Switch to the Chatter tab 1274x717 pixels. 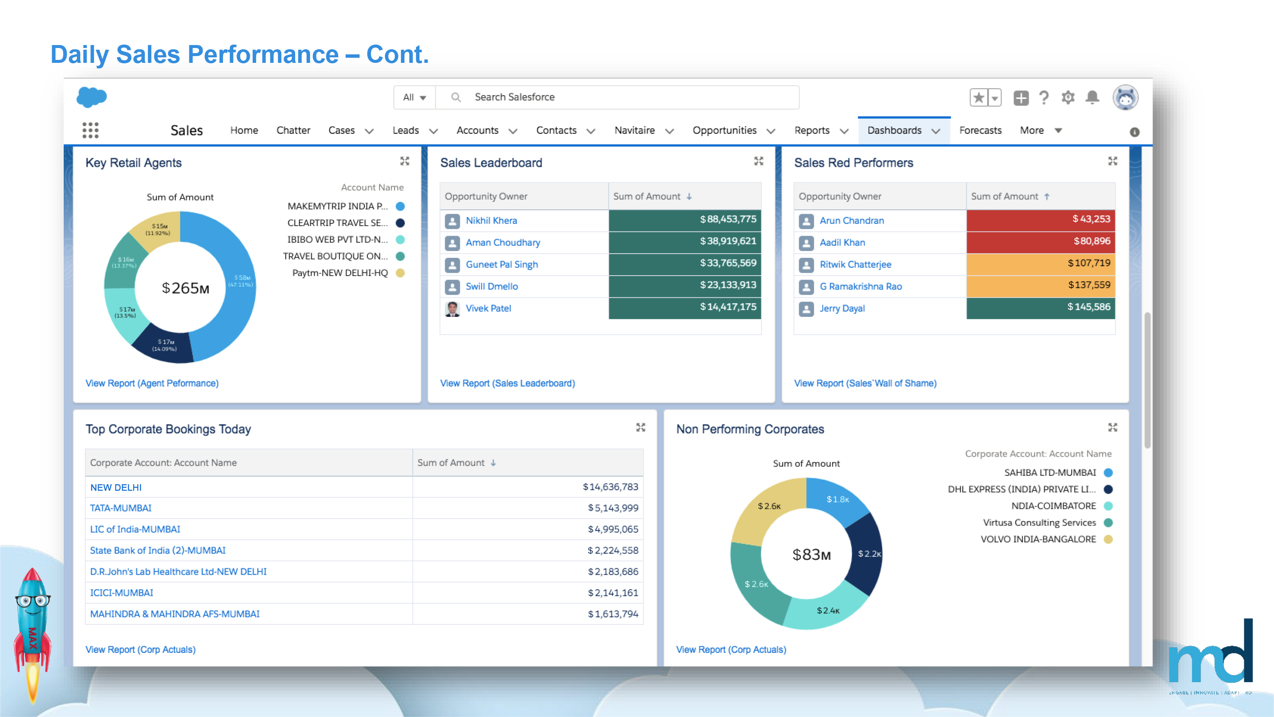pyautogui.click(x=293, y=131)
